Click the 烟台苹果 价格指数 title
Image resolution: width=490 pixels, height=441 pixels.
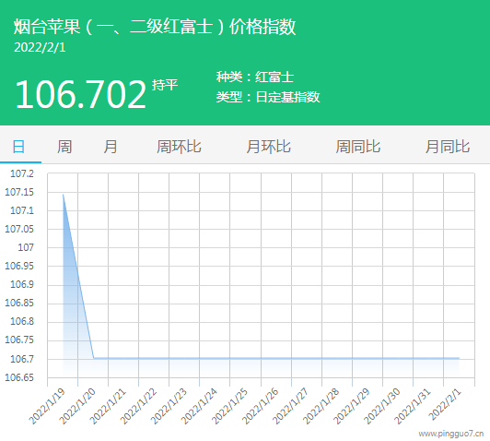(155, 26)
